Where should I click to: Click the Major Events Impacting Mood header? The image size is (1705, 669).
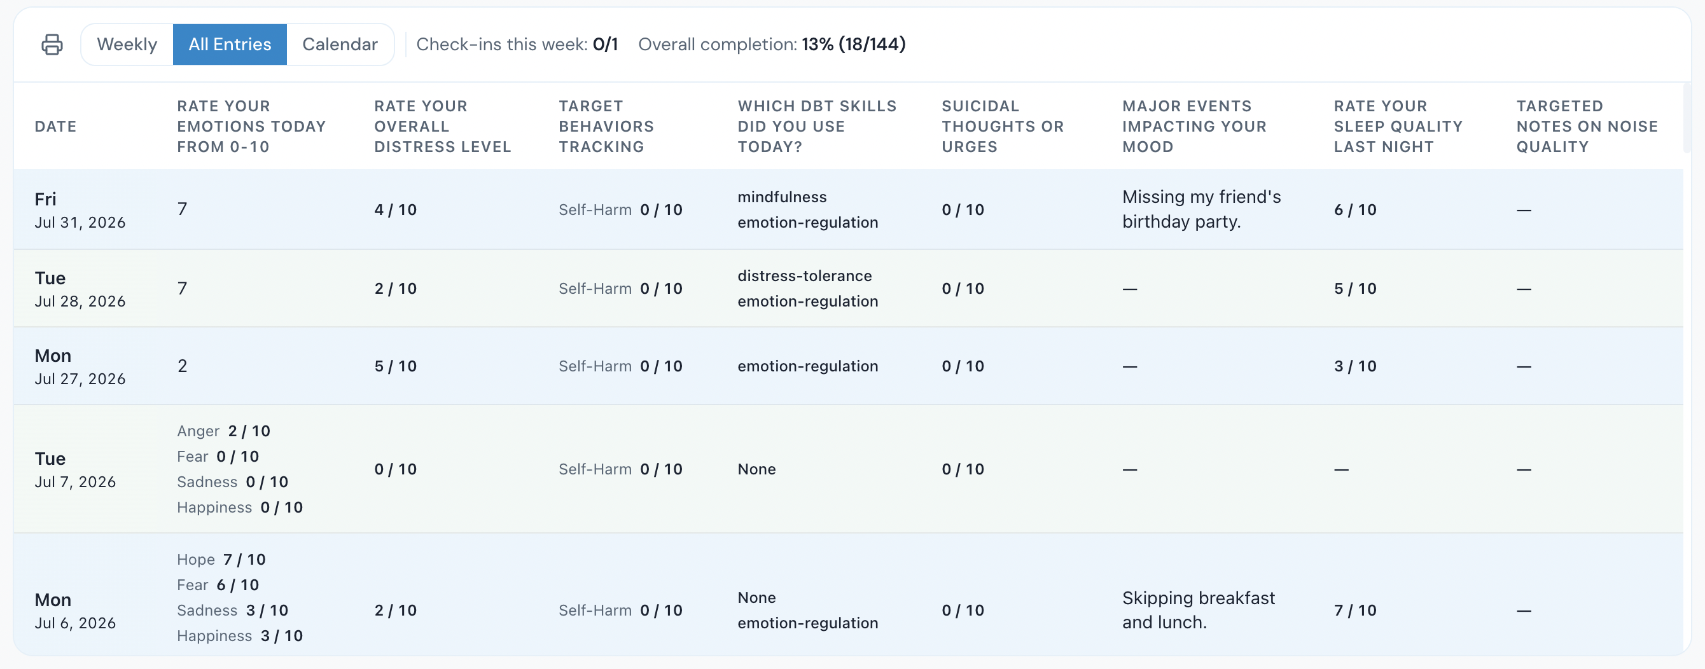pos(1194,127)
